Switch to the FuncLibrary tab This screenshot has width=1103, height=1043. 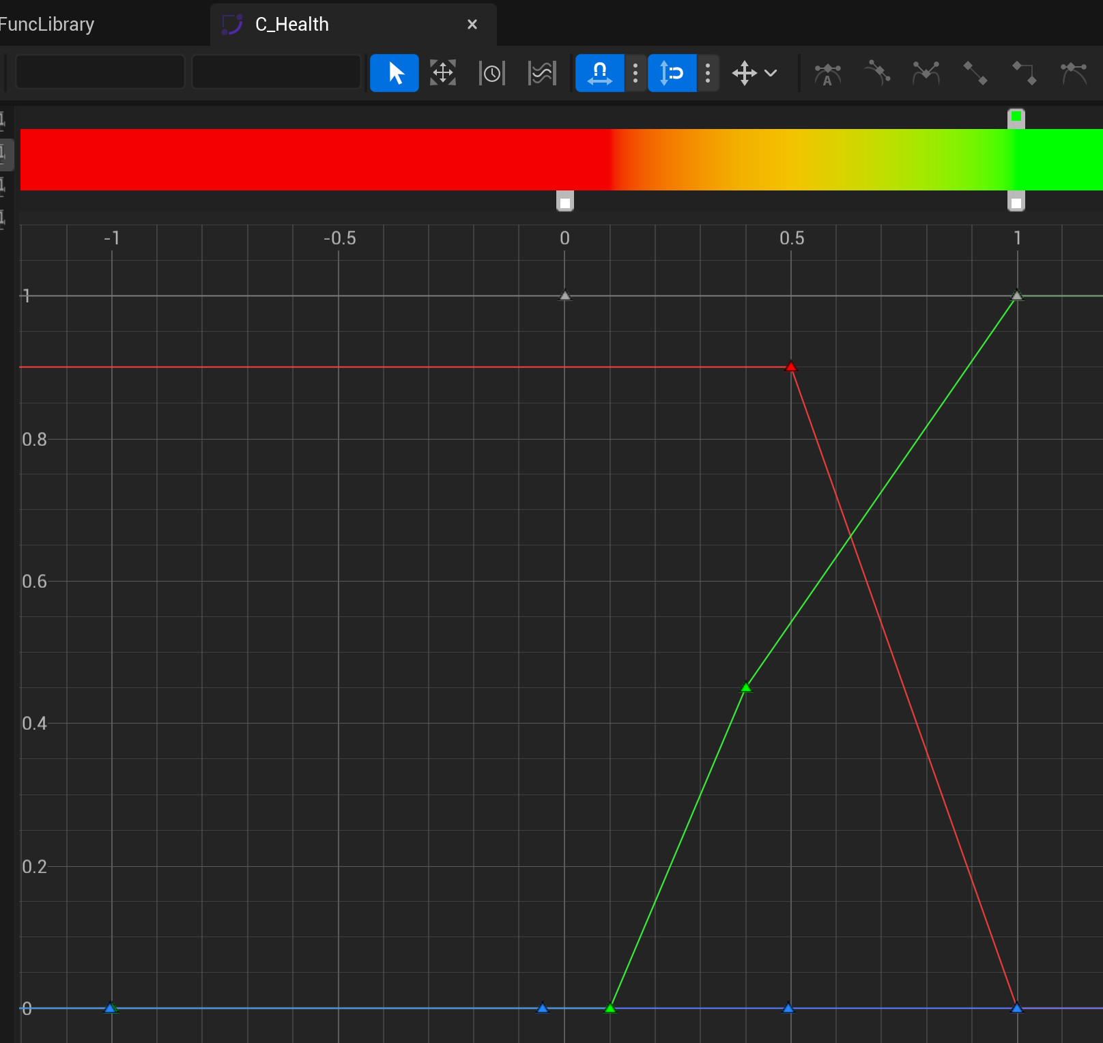pyautogui.click(x=48, y=25)
